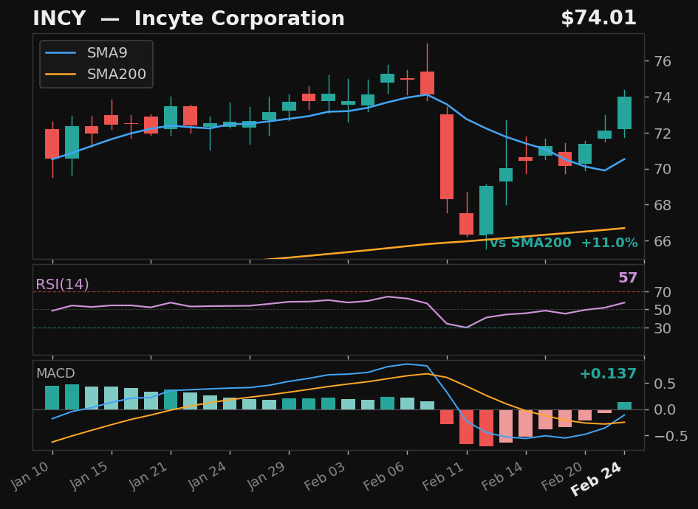The image size is (698, 509).
Task: Click the first red candlestick on Jan 10
Action: [52, 144]
